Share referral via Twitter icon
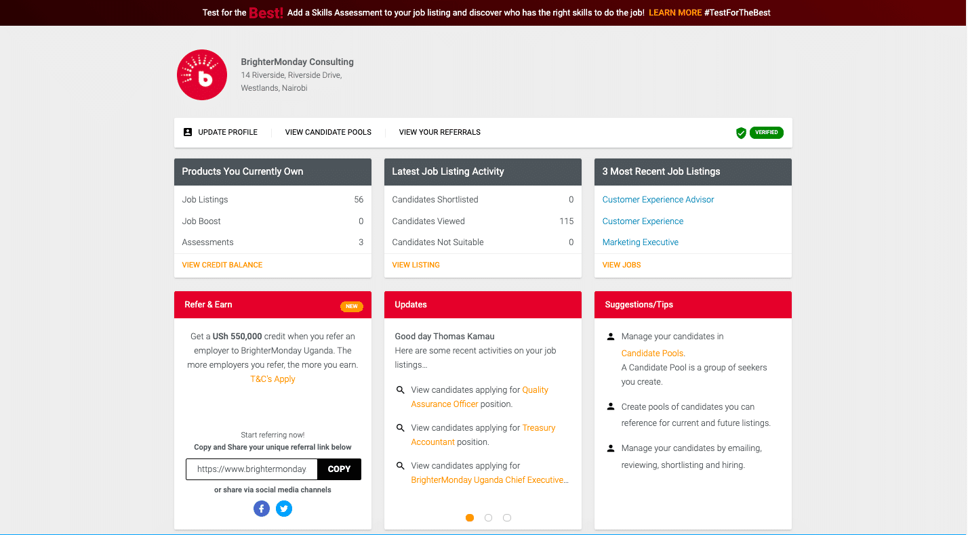Viewport: 968px width, 535px height. pos(284,509)
